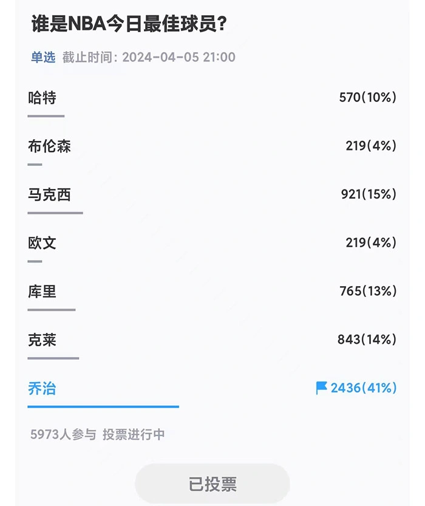
Task: Click the 570(10%) vote count
Action: click(367, 97)
